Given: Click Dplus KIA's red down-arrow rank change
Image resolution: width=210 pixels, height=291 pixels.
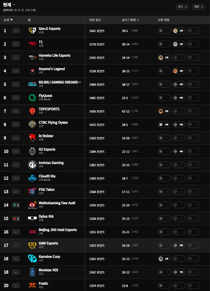Looking at the screenshot, I should [x=16, y=218].
